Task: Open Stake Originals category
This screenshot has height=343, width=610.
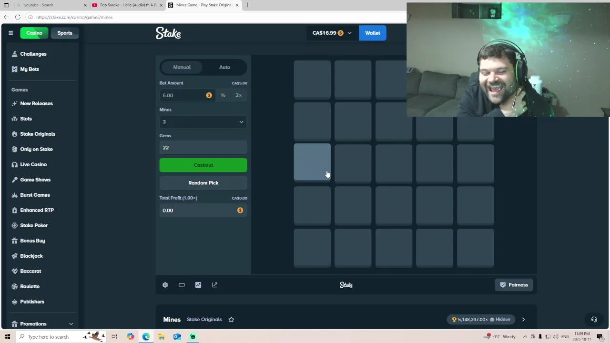Action: [38, 134]
